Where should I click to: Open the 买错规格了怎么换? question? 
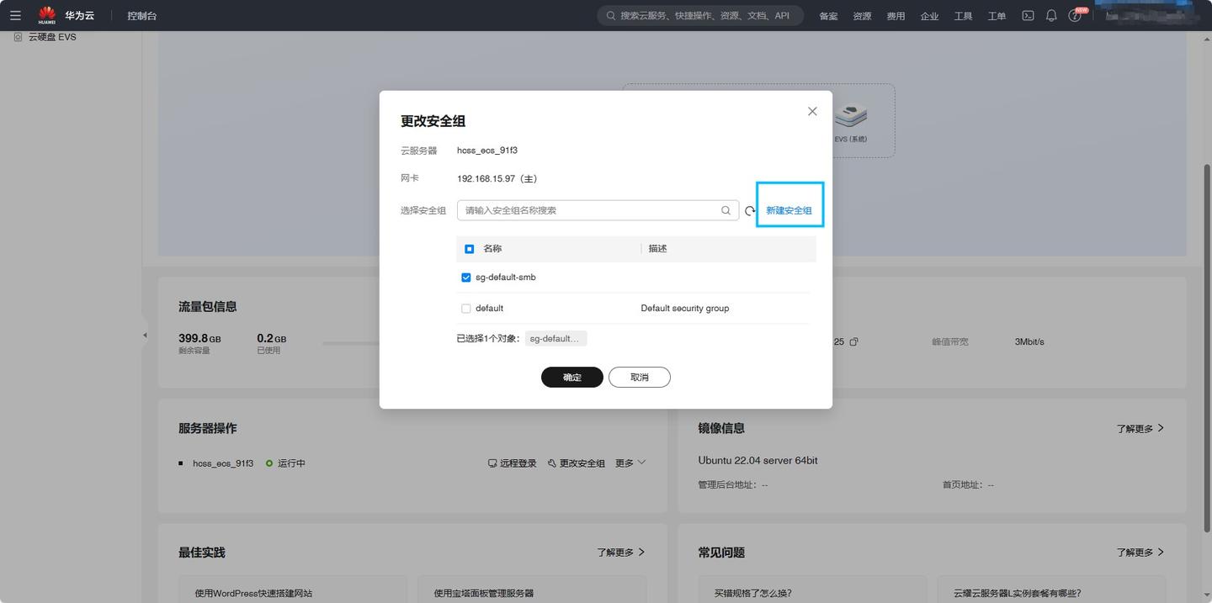[x=812, y=589]
